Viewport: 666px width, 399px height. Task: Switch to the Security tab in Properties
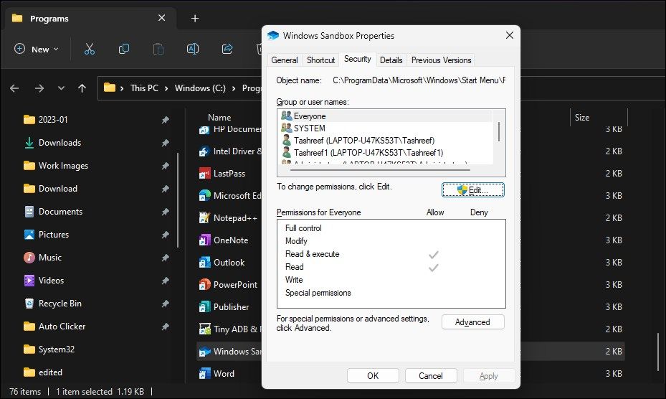click(357, 59)
